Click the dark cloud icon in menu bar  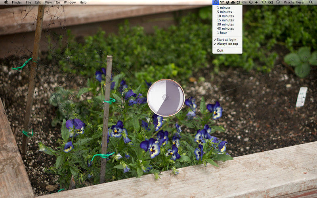tap(233, 2)
